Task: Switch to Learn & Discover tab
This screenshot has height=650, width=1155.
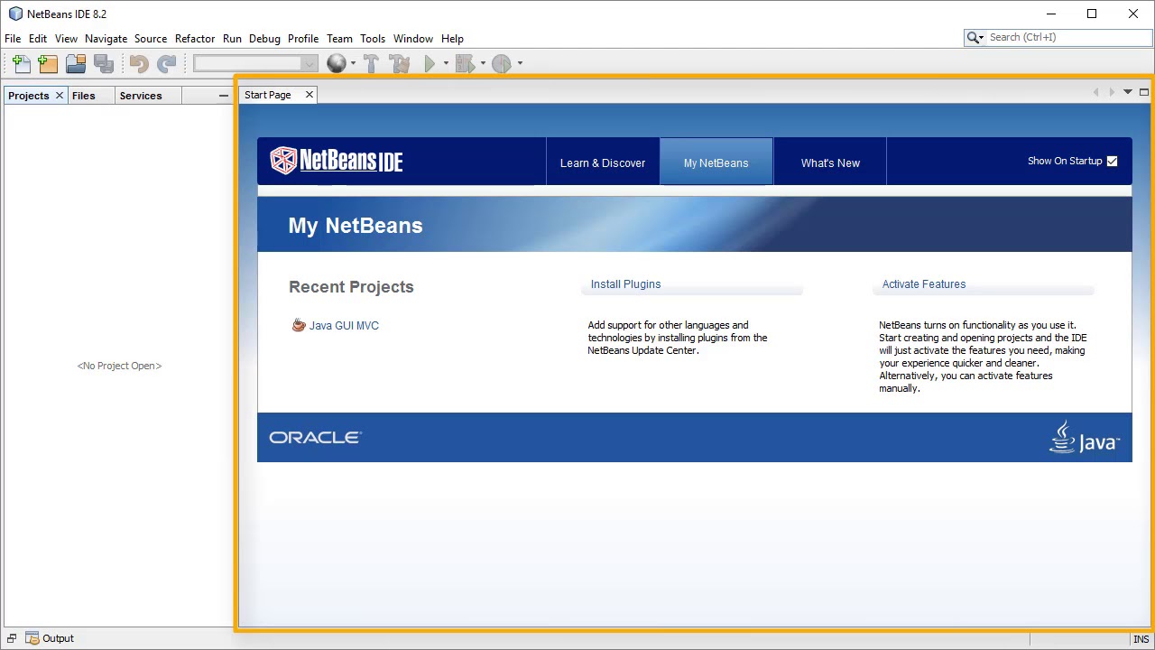Action: (x=603, y=162)
